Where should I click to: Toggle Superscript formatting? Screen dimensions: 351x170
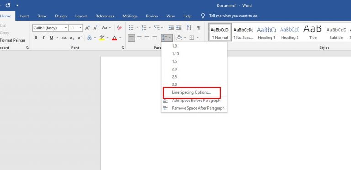pyautogui.click(x=80, y=38)
